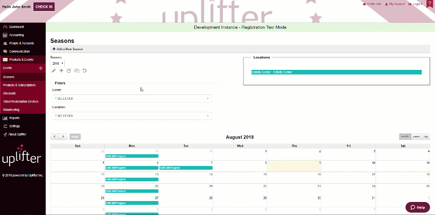Click the undo arrow icon under Seasons
Image resolution: width=435 pixels, height=215 pixels.
tap(85, 71)
